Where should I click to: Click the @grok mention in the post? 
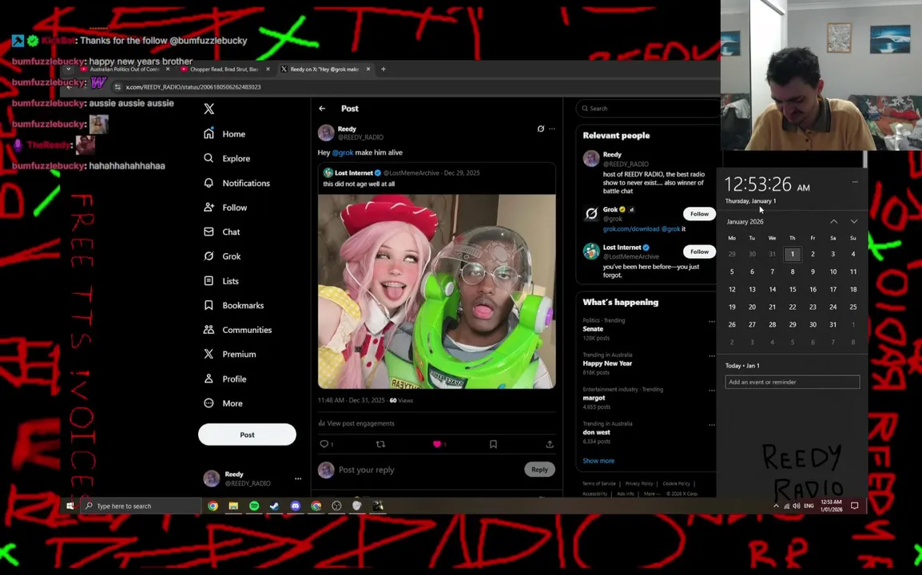pyautogui.click(x=343, y=153)
